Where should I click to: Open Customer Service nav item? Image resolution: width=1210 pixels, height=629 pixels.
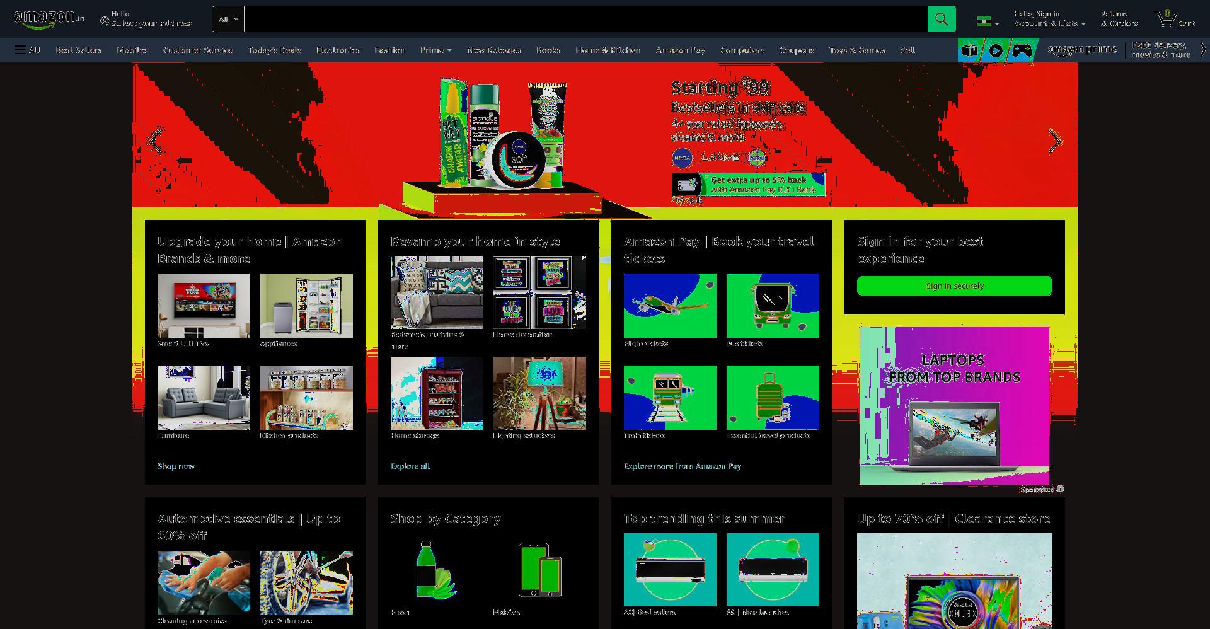click(198, 50)
